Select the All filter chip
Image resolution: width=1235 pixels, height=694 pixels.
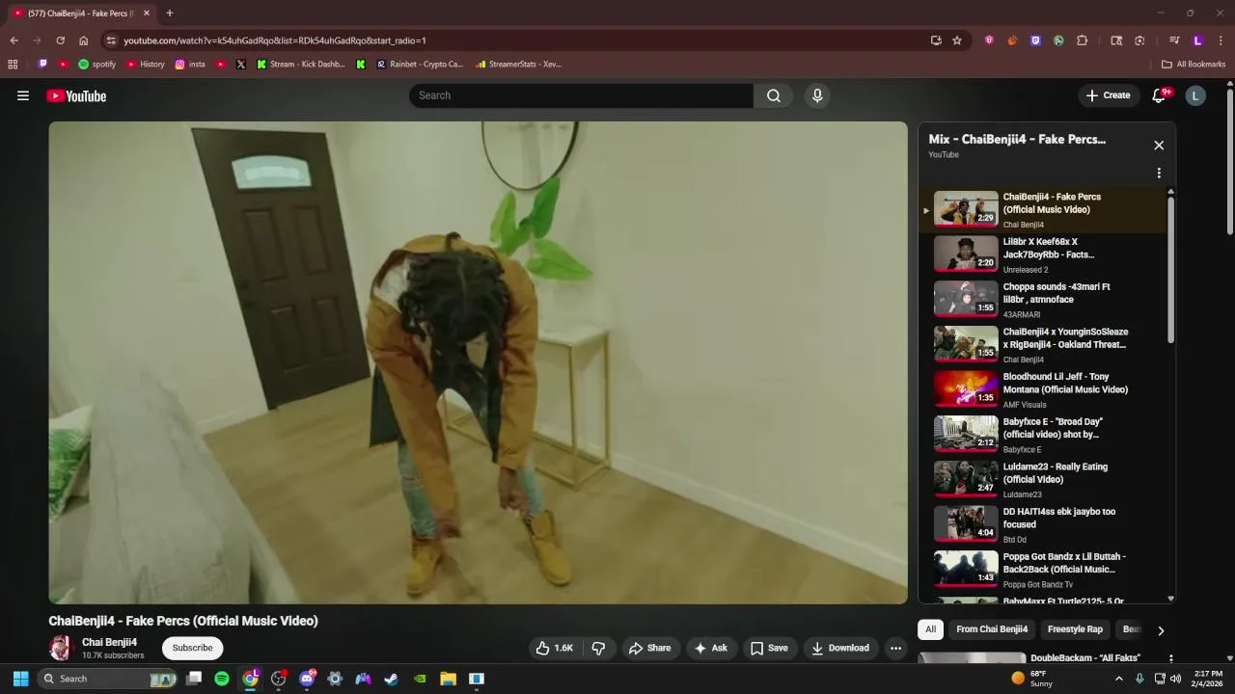pyautogui.click(x=930, y=629)
